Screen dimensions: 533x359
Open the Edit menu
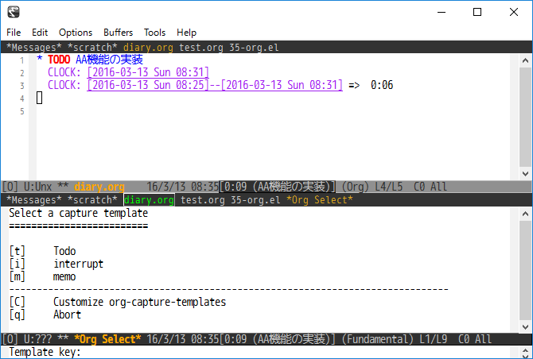40,33
